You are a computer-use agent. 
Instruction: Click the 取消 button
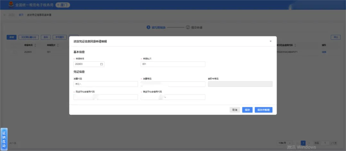tap(235, 110)
